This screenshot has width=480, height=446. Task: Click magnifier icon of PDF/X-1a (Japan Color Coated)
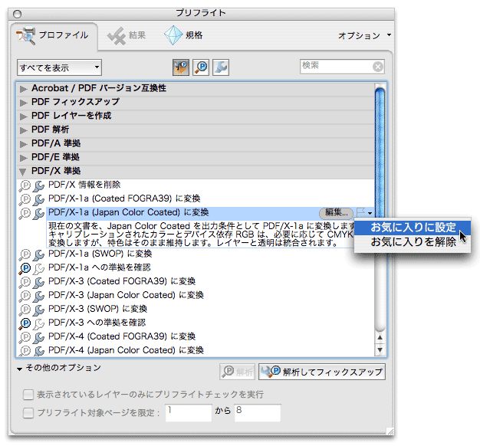pos(25,213)
